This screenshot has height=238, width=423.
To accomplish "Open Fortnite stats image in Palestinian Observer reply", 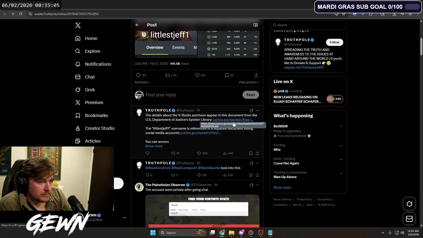I will pos(202,211).
